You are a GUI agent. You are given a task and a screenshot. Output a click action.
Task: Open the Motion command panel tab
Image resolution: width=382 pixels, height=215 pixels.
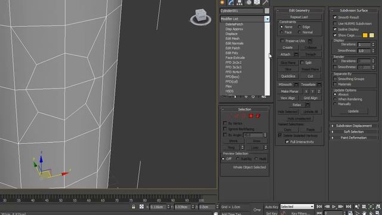248,2
